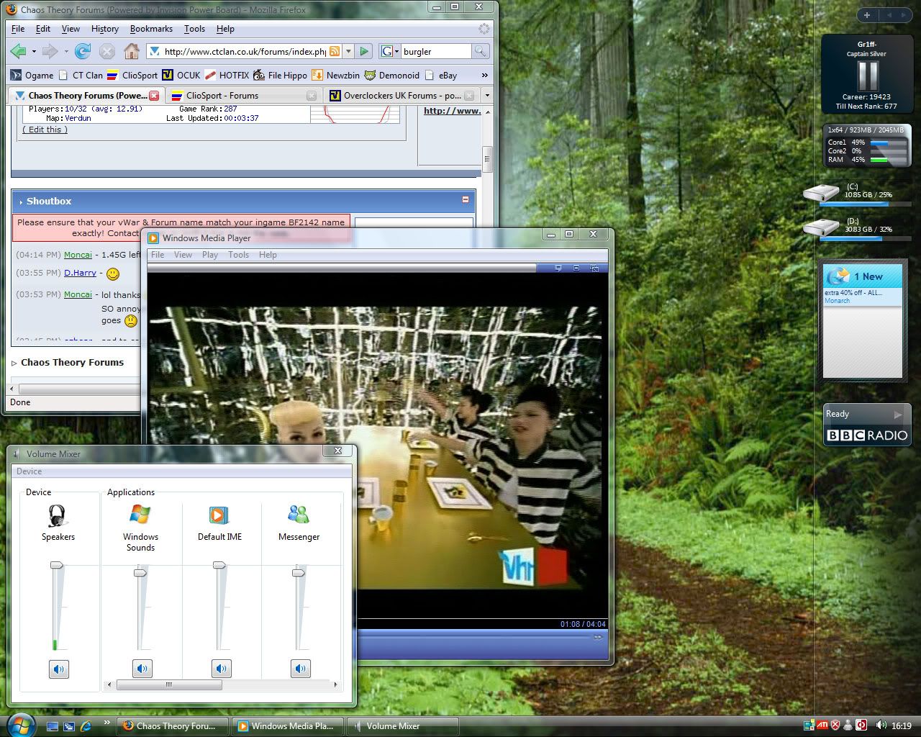Open Moncai link on 04:14 PM shout

click(x=78, y=255)
